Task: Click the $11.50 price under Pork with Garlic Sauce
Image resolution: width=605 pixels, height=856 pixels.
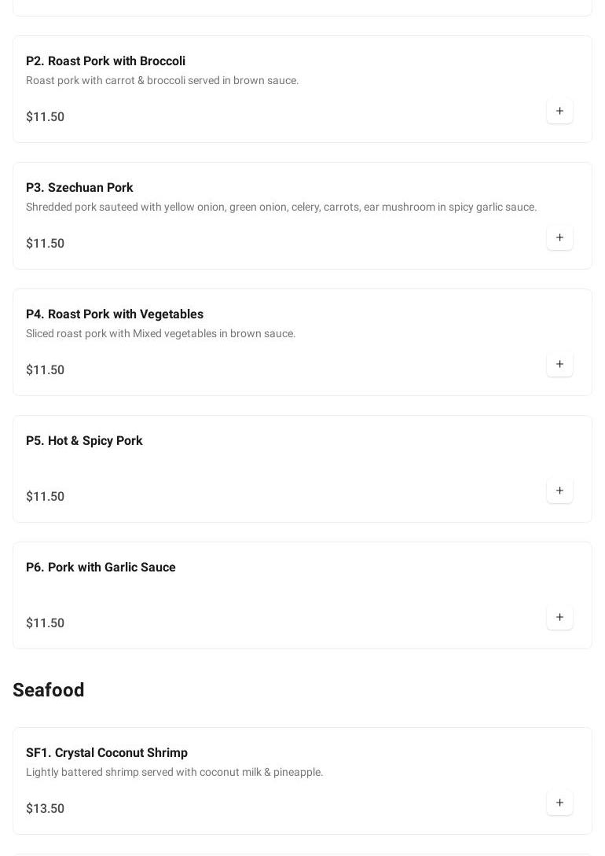Action: (46, 623)
